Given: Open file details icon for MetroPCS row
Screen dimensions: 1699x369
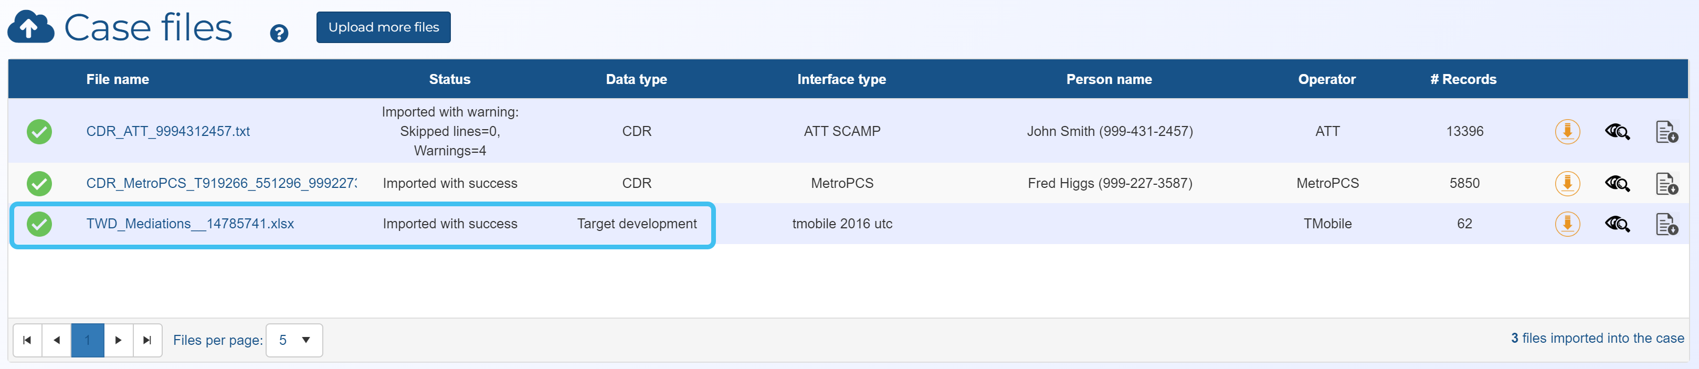Looking at the screenshot, I should 1666,184.
